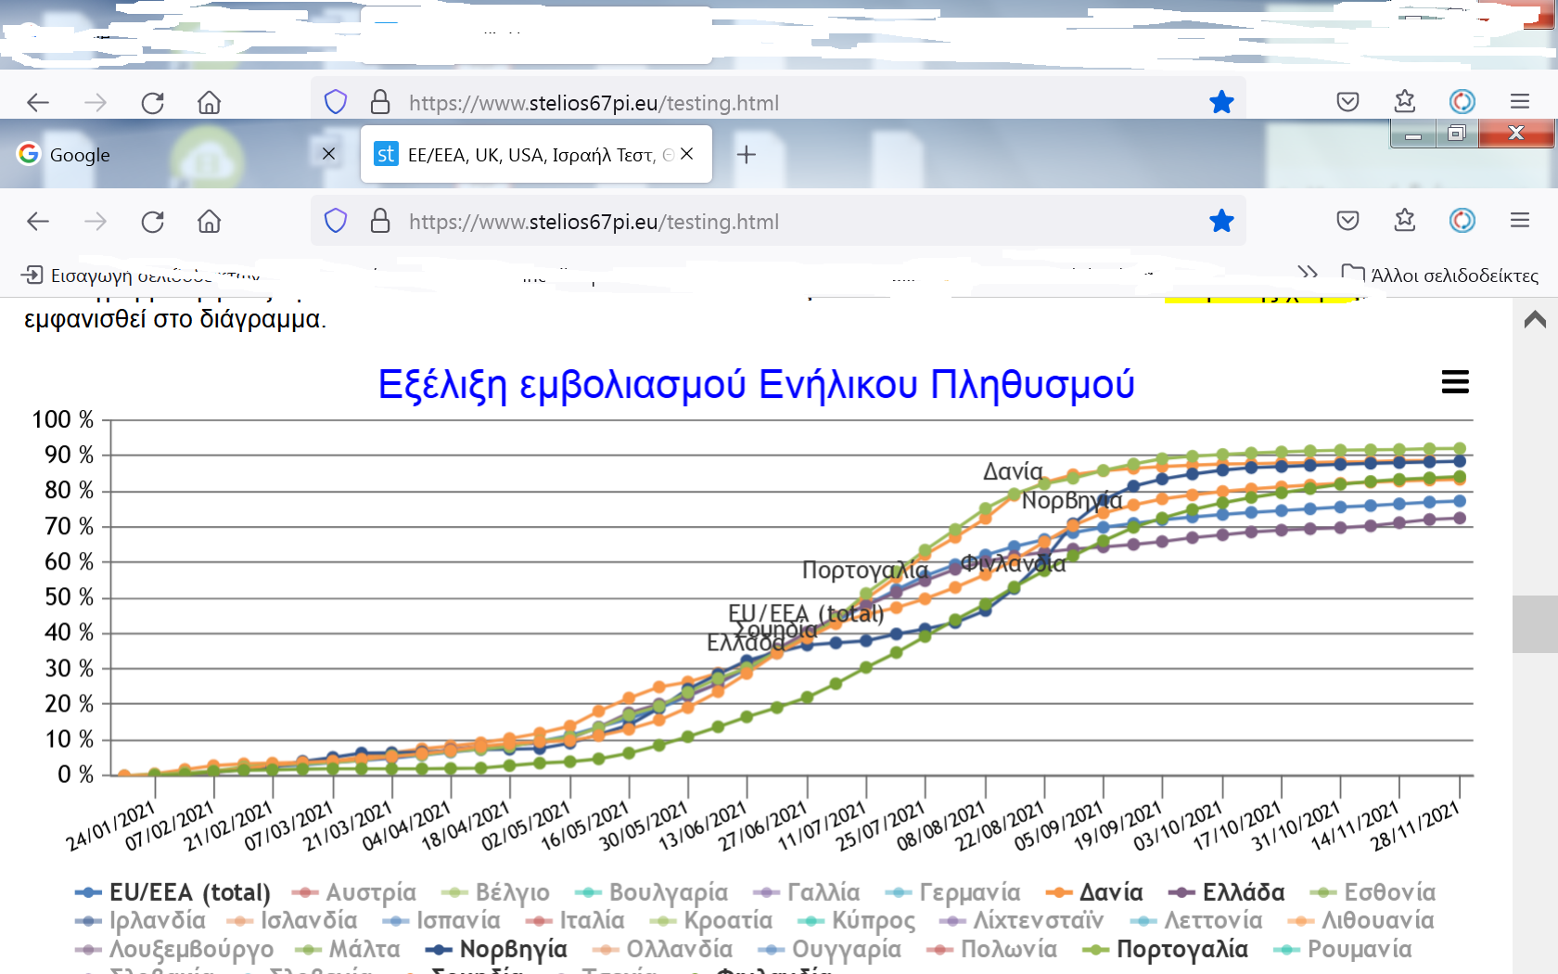The width and height of the screenshot is (1558, 974).
Task: Click home icon in background window toolbar
Action: pos(210,102)
